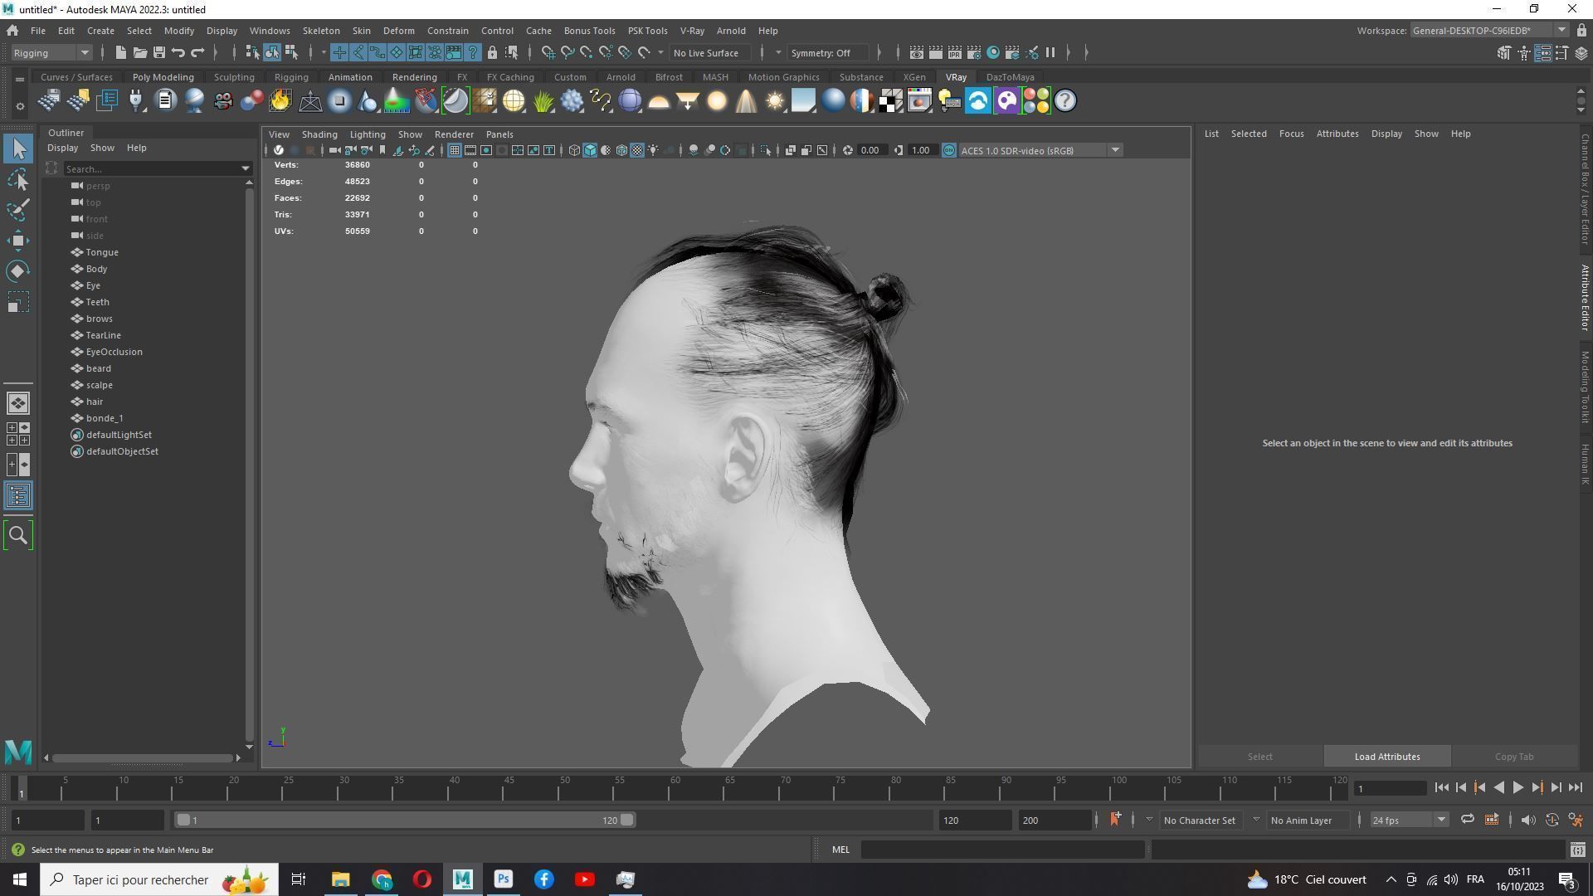Go to end of playback range button
This screenshot has height=896, width=1593.
pyautogui.click(x=1576, y=788)
